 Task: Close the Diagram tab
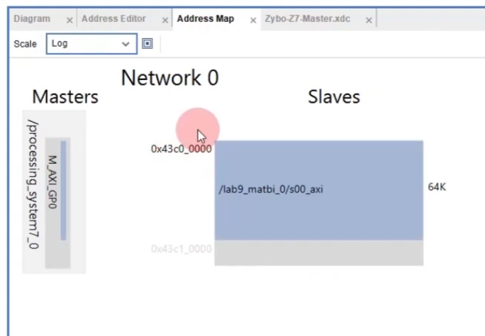[69, 21]
